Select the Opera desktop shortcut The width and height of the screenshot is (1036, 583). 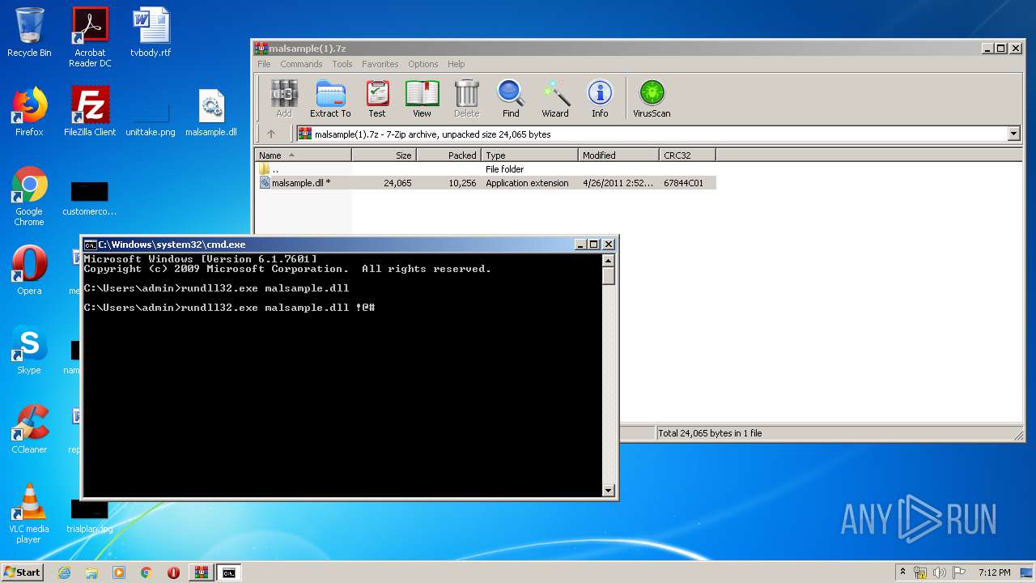point(29,270)
